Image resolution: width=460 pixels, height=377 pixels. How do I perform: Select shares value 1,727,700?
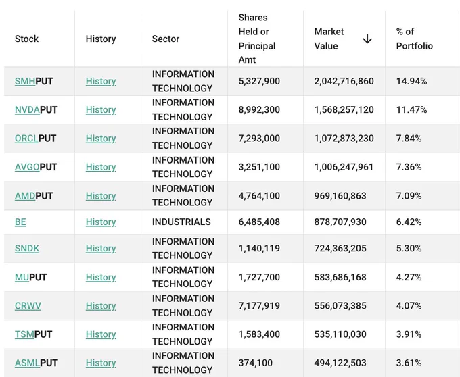(x=259, y=277)
